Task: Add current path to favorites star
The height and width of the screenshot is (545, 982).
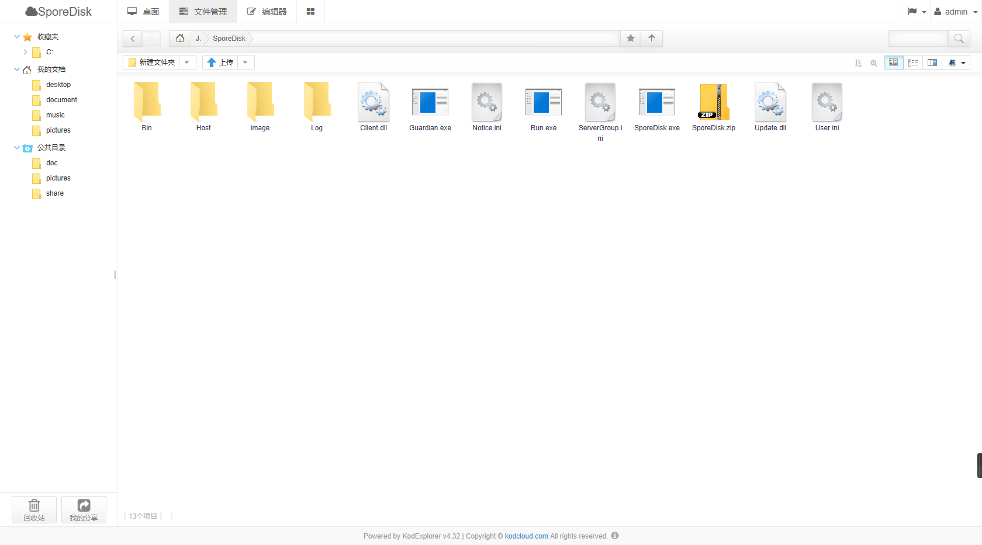Action: click(631, 39)
